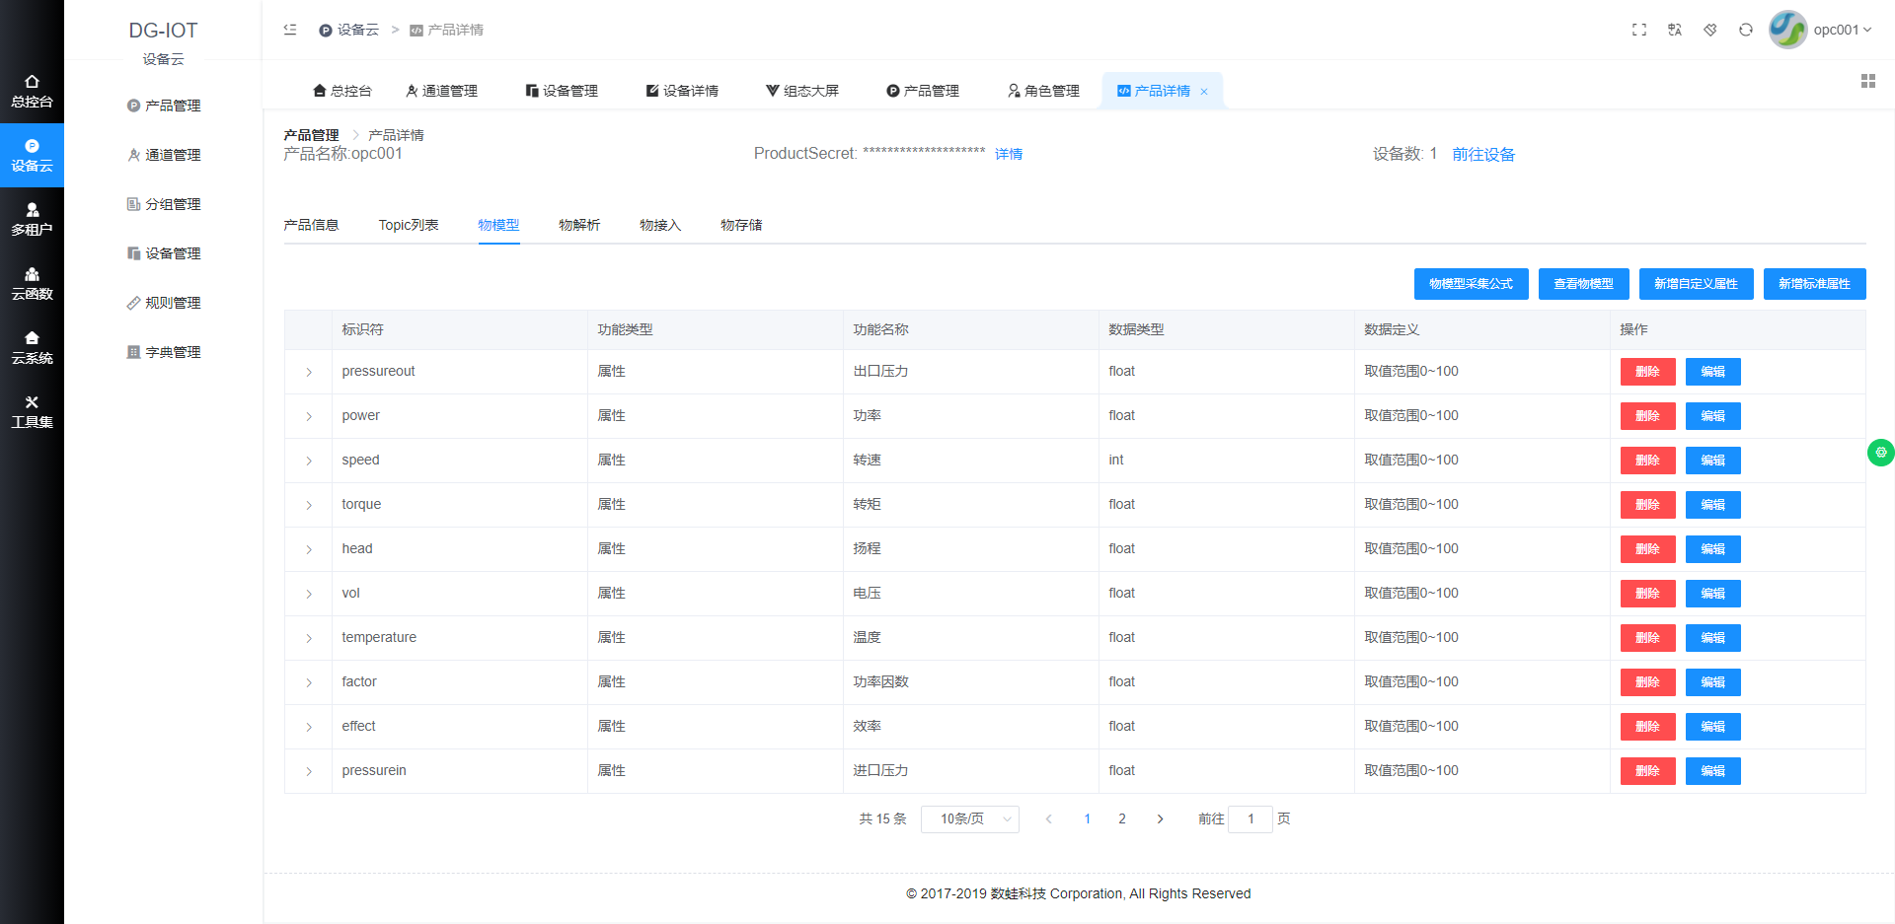Refresh the page with the reload icon
This screenshot has width=1895, height=924.
[1746, 30]
